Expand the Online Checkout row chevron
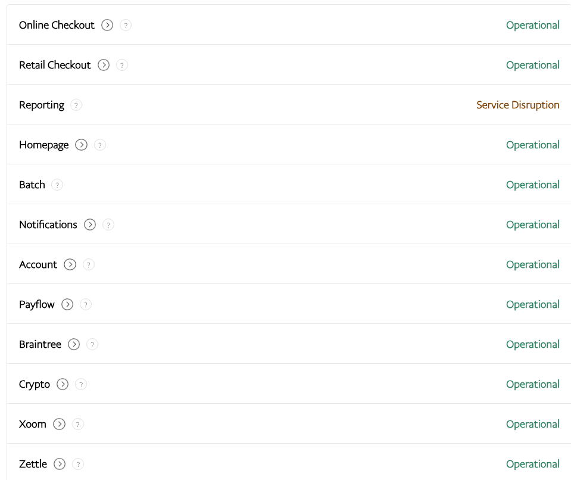The width and height of the screenshot is (571, 480). 107,25
